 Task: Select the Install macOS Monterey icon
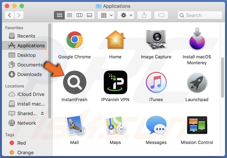pos(197,39)
